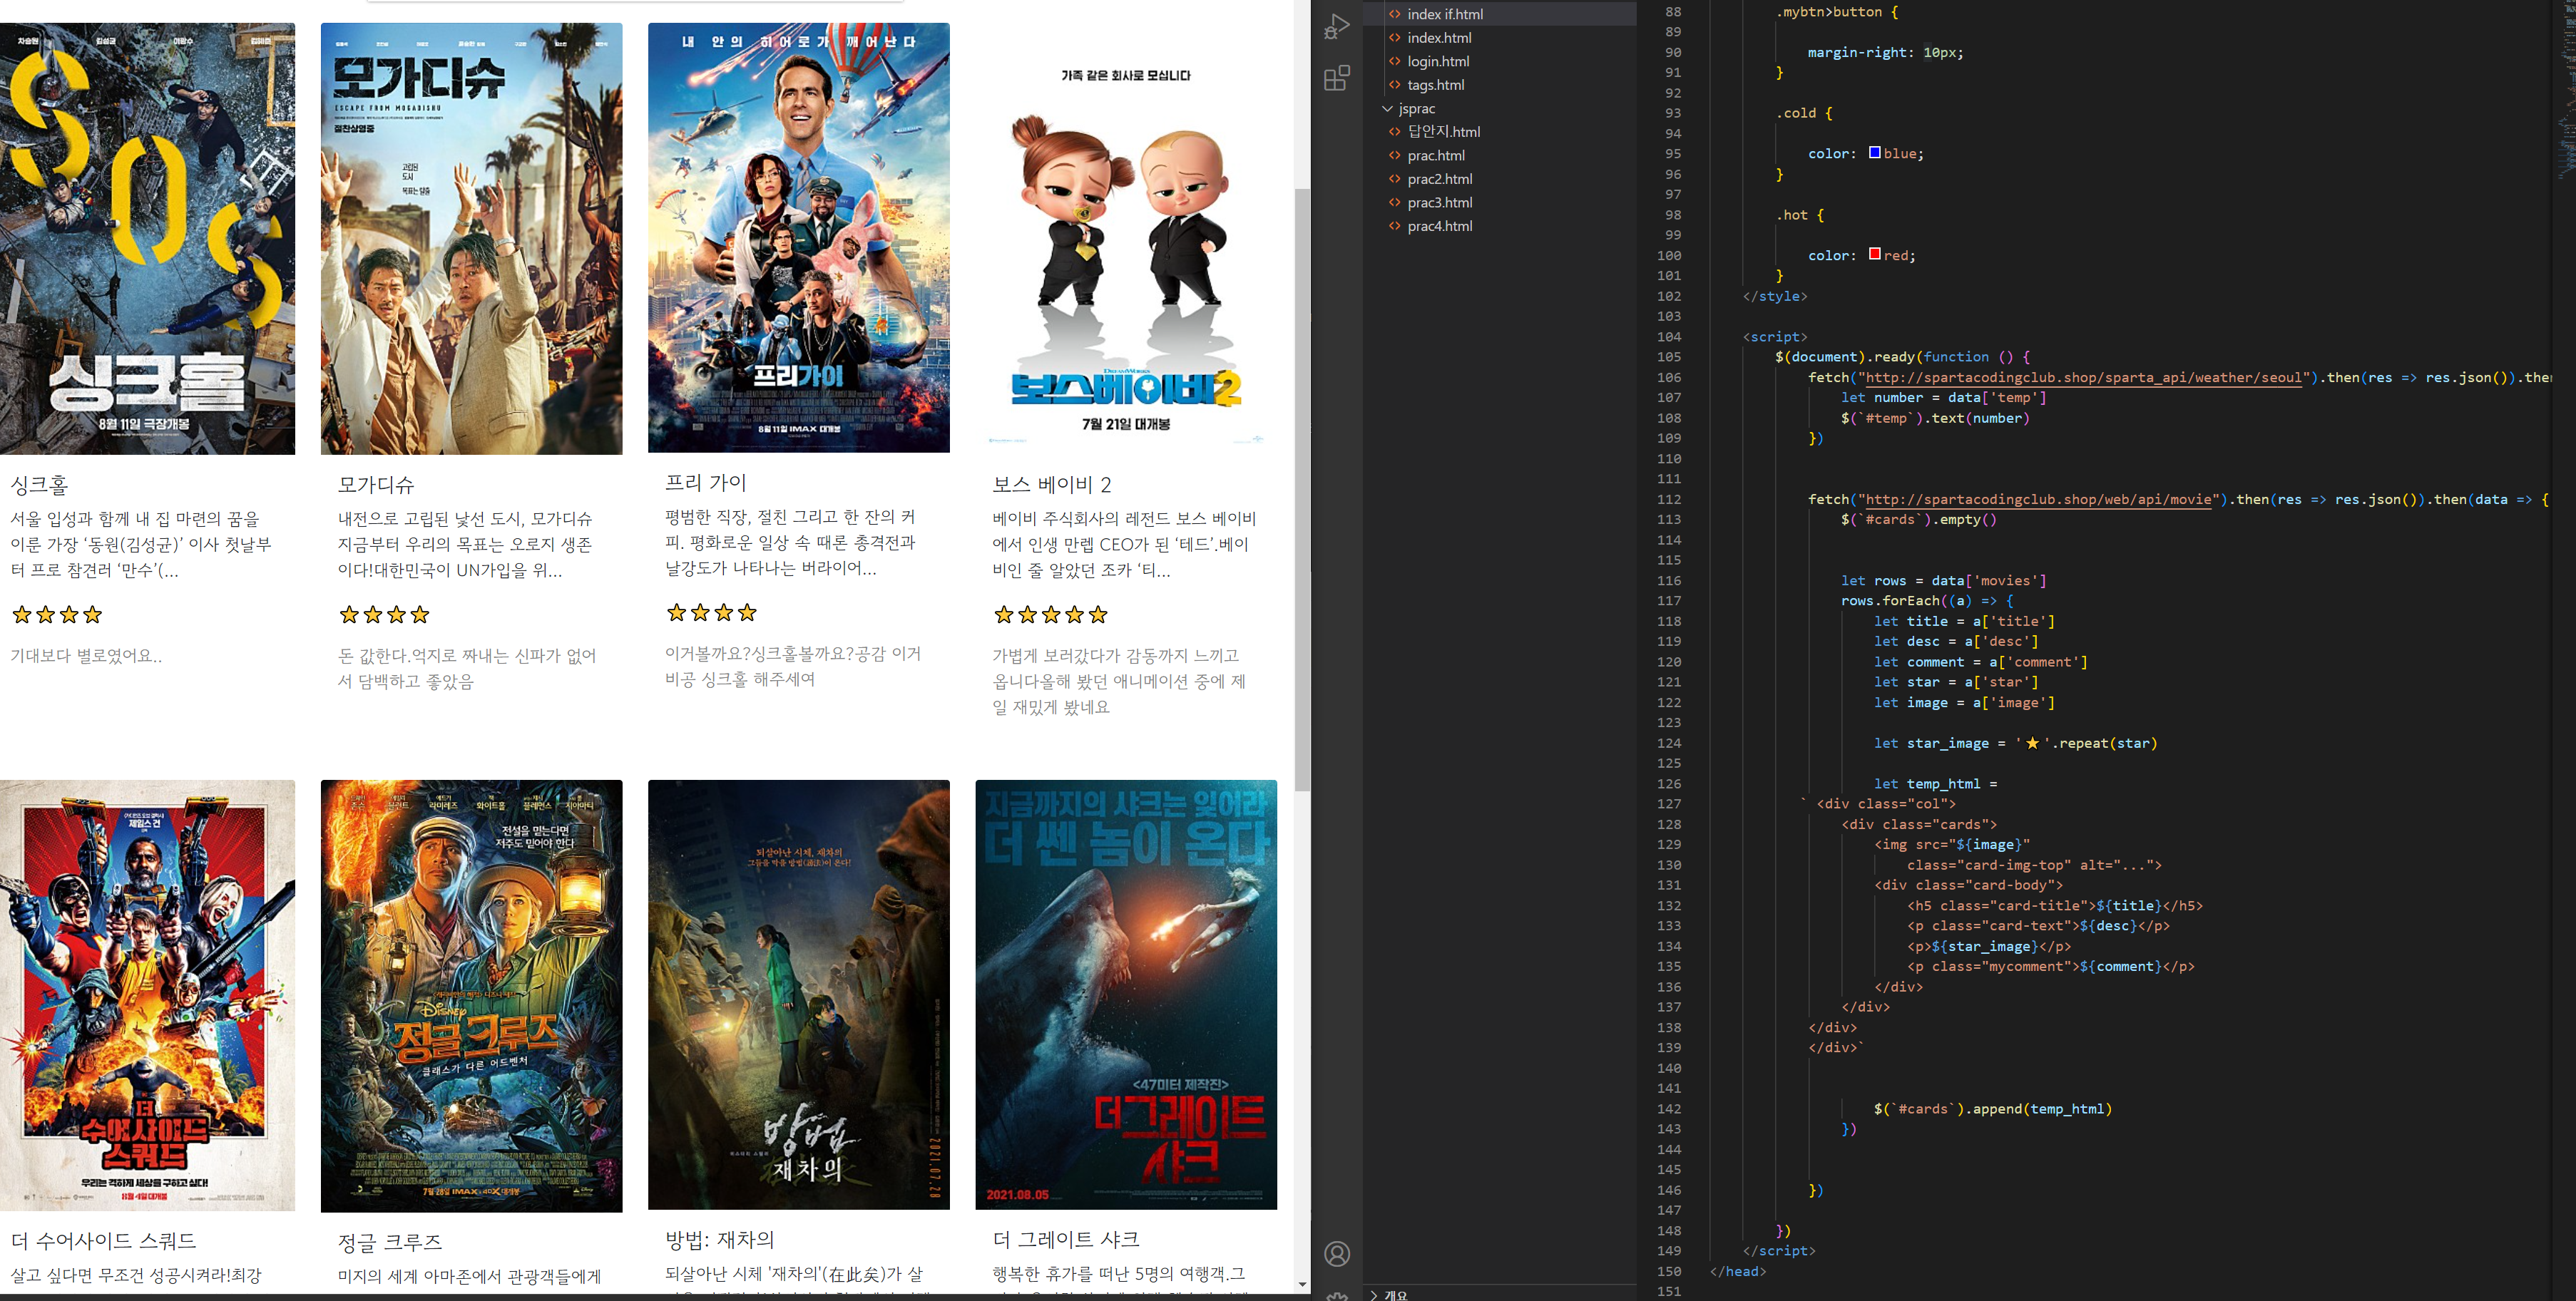
Task: Select prac4.html in the explorer
Action: (1440, 226)
